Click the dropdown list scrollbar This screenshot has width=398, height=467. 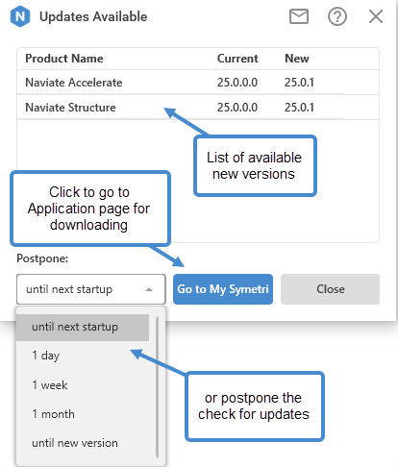click(158, 387)
